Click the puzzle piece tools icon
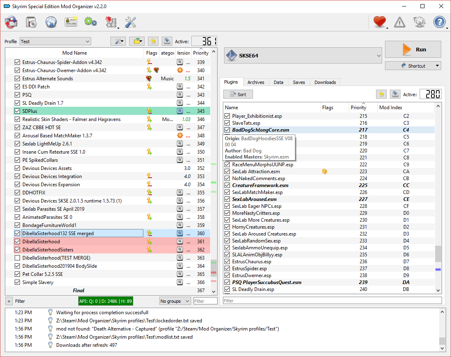 [110, 22]
